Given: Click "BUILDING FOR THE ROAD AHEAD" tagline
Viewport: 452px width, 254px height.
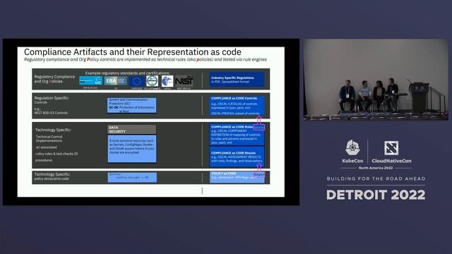Looking at the screenshot, I should (x=376, y=179).
